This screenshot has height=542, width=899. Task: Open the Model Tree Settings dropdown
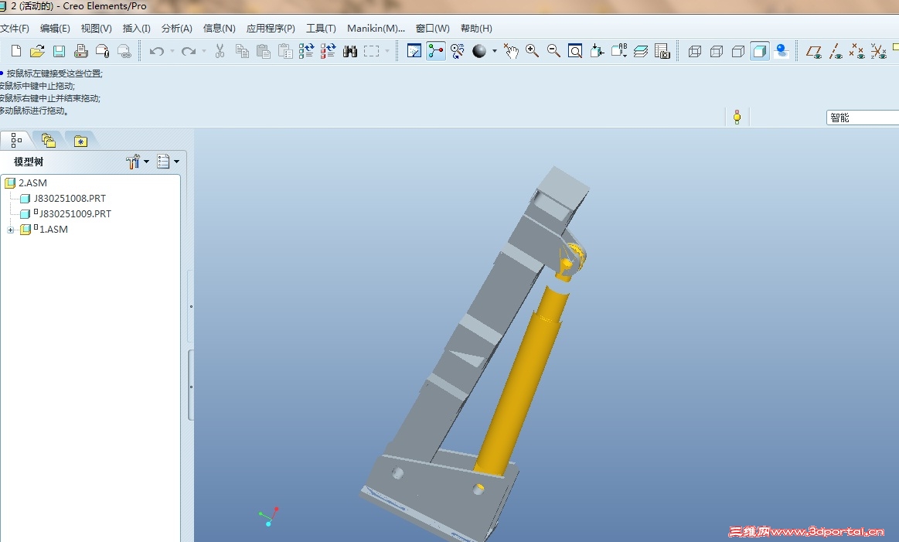click(x=168, y=162)
